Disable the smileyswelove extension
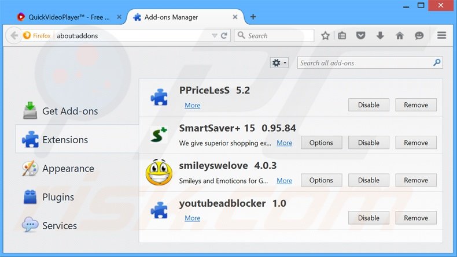The image size is (457, 257). 368,180
